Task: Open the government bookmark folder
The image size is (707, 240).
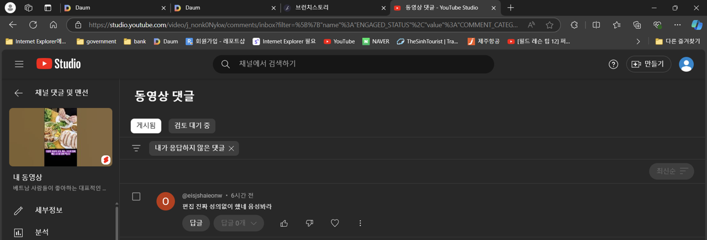Action: 97,41
